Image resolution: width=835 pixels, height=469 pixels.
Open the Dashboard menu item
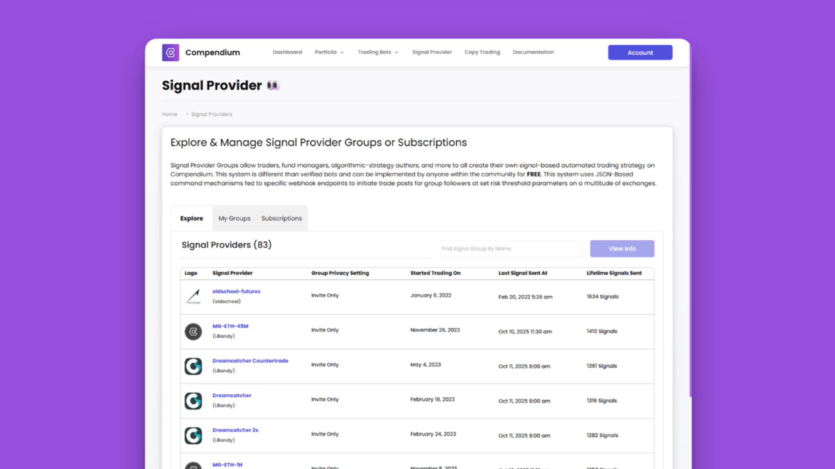click(287, 52)
